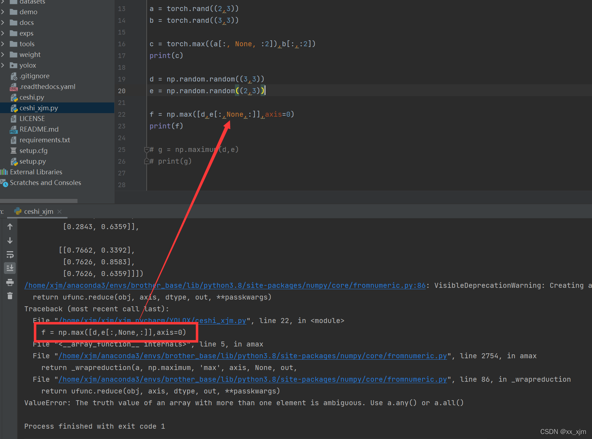The height and width of the screenshot is (439, 592).
Task: Collapse comment block fold marker at line 25
Action: tap(146, 150)
